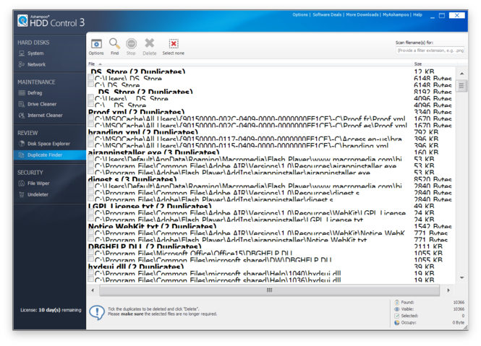Viewport: 481px width, 346px height.
Task: Open More Downloads in top menu
Action: (x=362, y=14)
